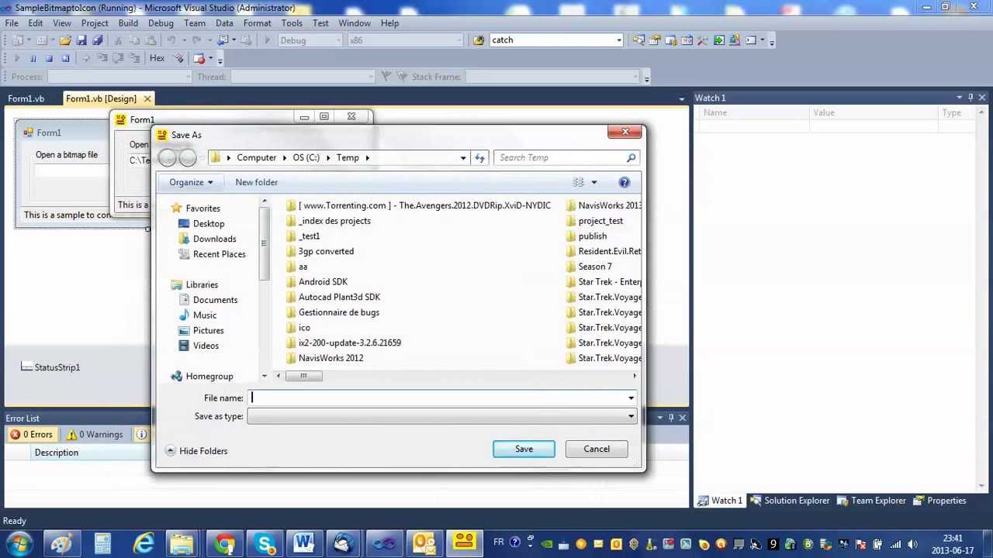Toggle Hex display mode in the toolbar
The width and height of the screenshot is (993, 558).
[157, 57]
